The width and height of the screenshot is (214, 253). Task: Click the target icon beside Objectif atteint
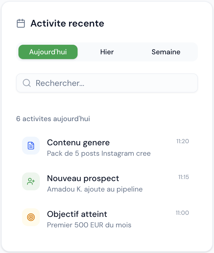(31, 217)
